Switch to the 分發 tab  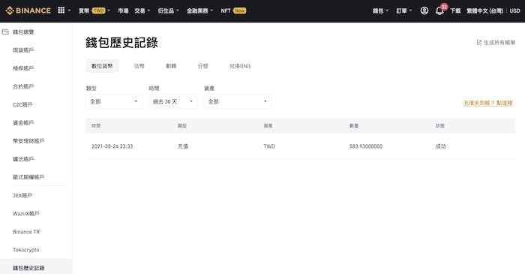tap(203, 66)
